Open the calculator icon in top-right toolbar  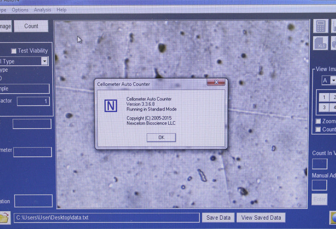pos(321,26)
